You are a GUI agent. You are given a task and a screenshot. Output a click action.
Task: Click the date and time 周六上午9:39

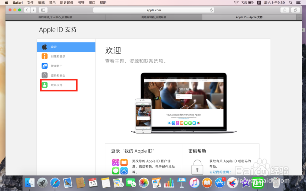pyautogui.click(x=274, y=2)
